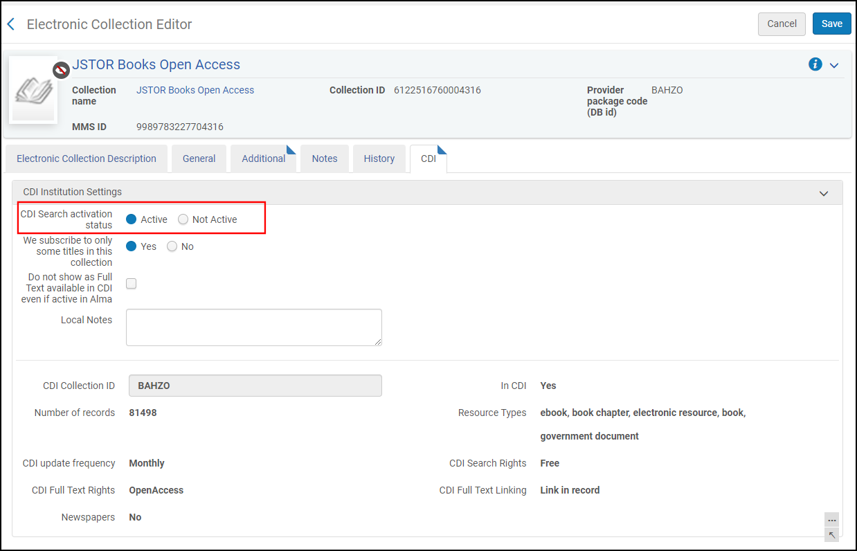The image size is (857, 551).
Task: Click the ellipsis icon at bottom right
Action: [x=832, y=520]
